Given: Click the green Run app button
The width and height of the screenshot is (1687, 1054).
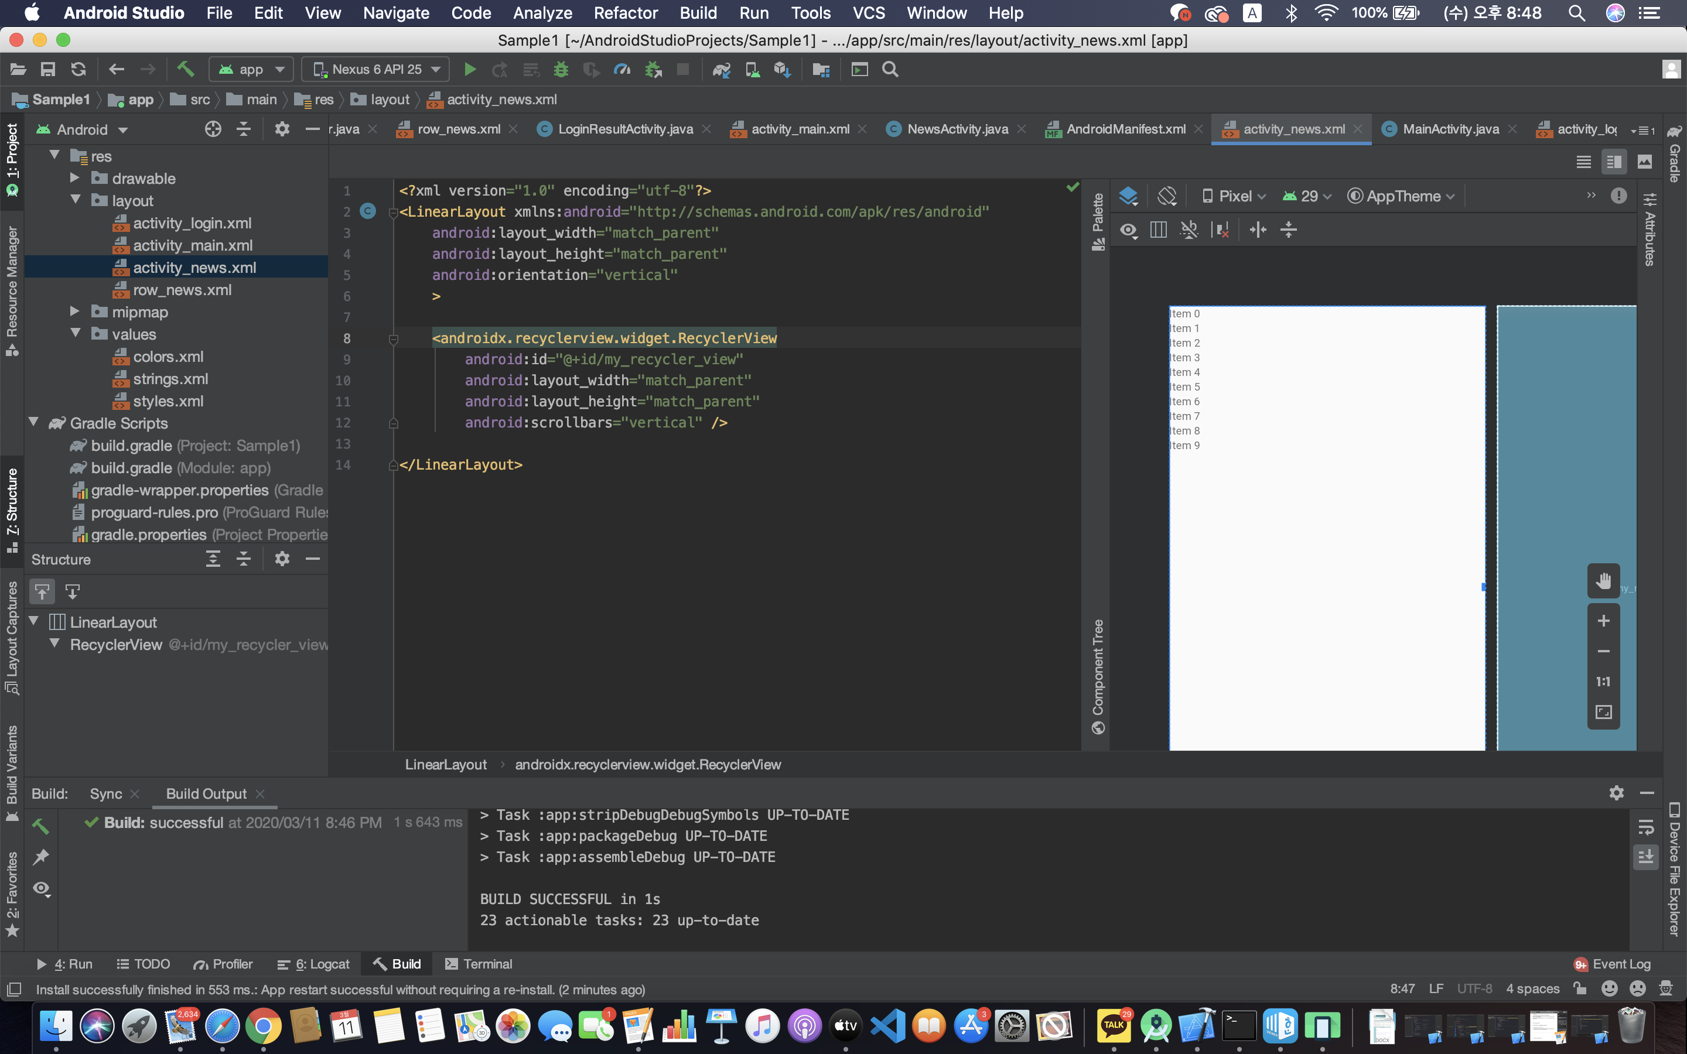Looking at the screenshot, I should [x=470, y=69].
